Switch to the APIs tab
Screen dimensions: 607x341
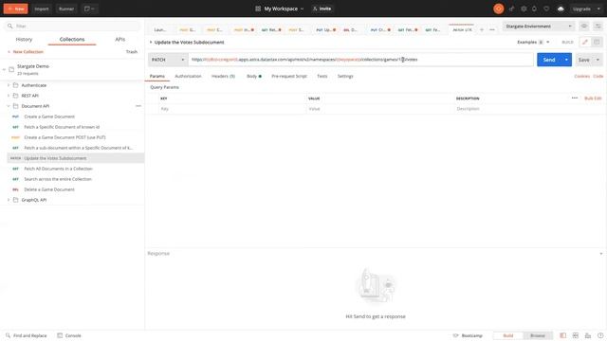[x=120, y=40]
